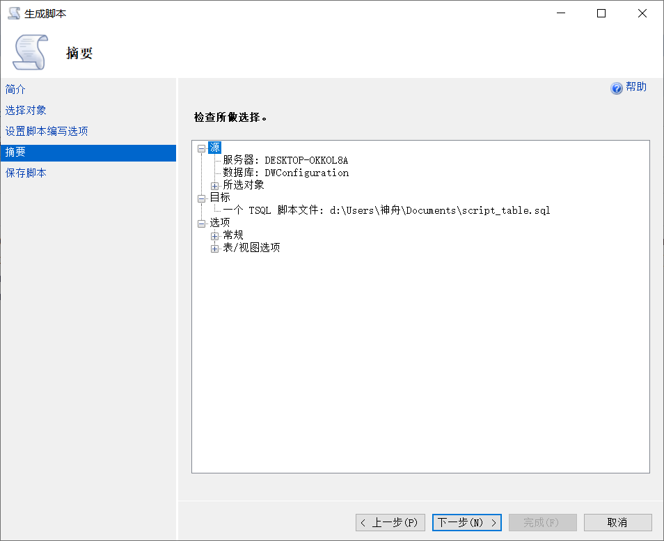Open the 帮助 help link
The height and width of the screenshot is (541, 664).
coord(636,87)
